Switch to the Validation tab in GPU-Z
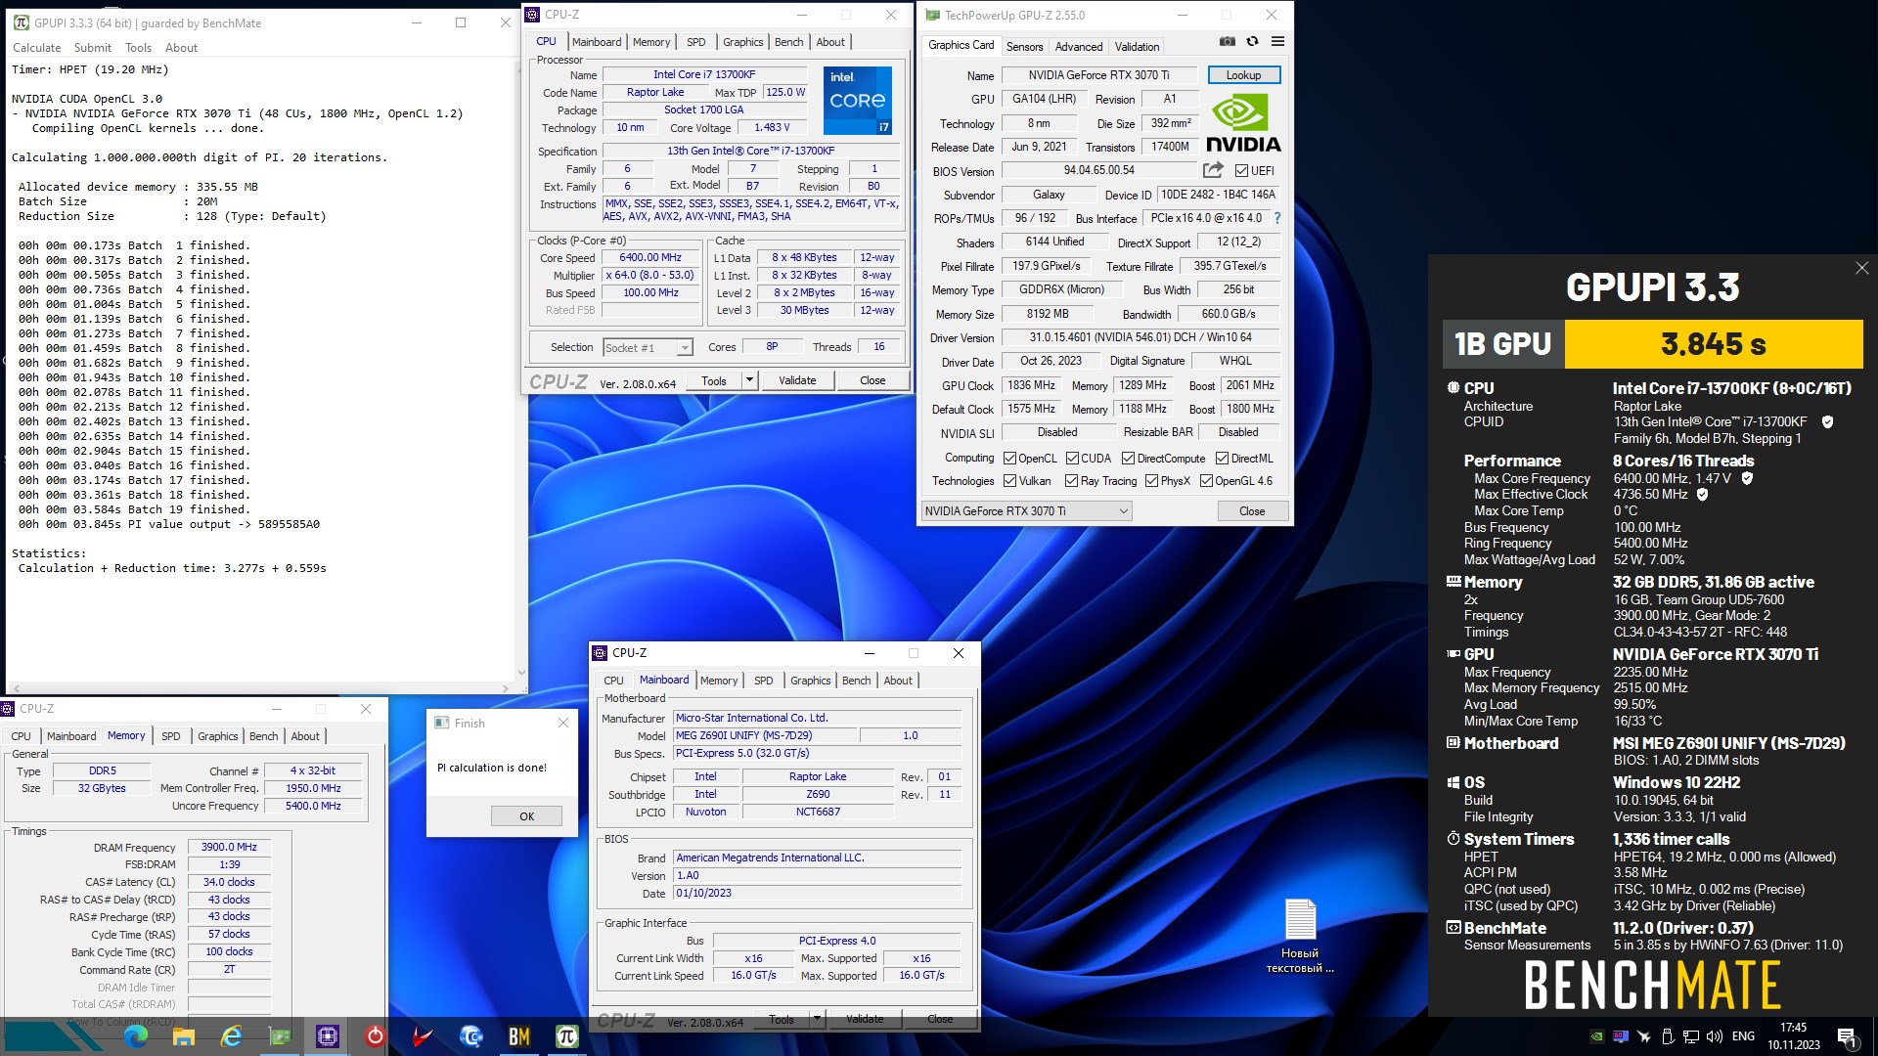The image size is (1878, 1056). click(x=1137, y=46)
